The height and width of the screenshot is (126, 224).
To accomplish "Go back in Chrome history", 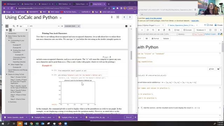I will [x=4, y=8].
